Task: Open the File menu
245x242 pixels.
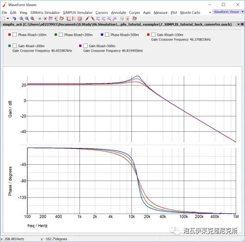Action: tap(4, 13)
